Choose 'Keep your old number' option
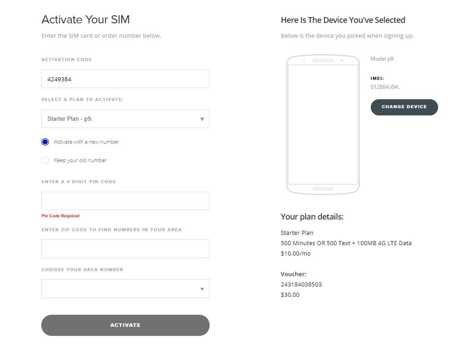The image size is (461, 361). [45, 160]
